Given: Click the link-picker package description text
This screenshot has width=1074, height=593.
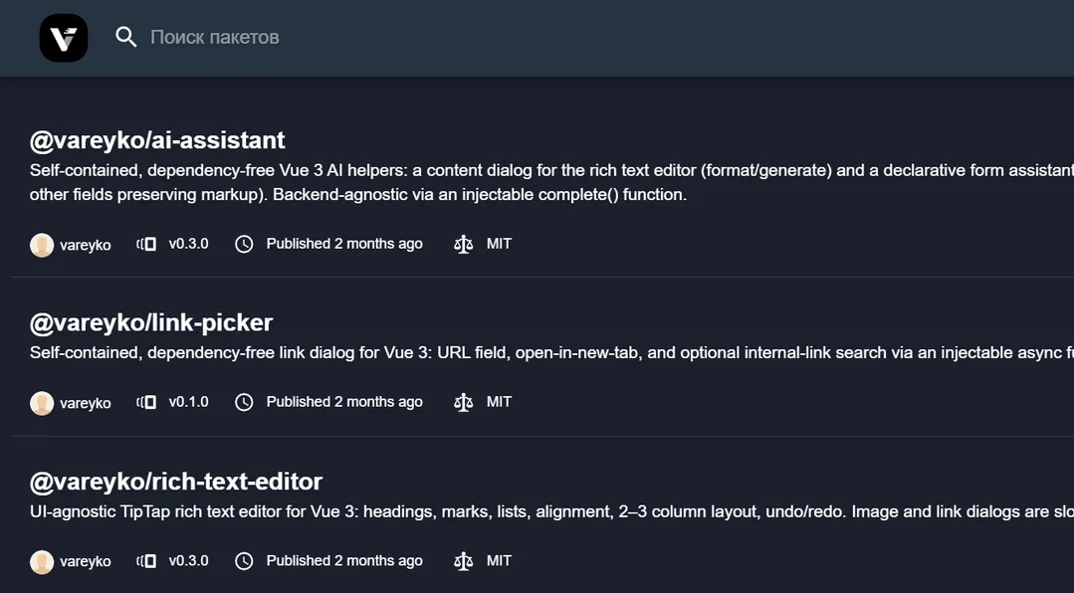Looking at the screenshot, I should pyautogui.click(x=551, y=352).
